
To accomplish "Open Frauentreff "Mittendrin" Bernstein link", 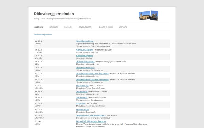I will 91,122.
